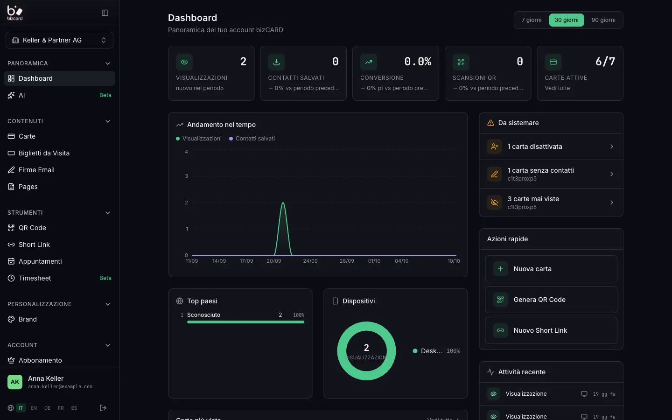Click the Sconosciuto country progress bar
This screenshot has height=420, width=672.
pos(245,322)
